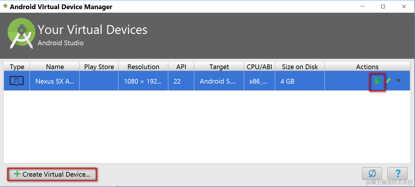The image size is (415, 187).
Task: Sort by the Type column header
Action: 17,66
